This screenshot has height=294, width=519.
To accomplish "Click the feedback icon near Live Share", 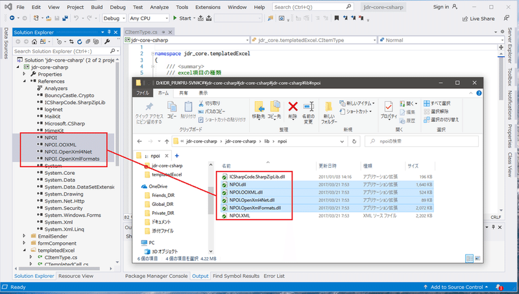I will click(507, 19).
